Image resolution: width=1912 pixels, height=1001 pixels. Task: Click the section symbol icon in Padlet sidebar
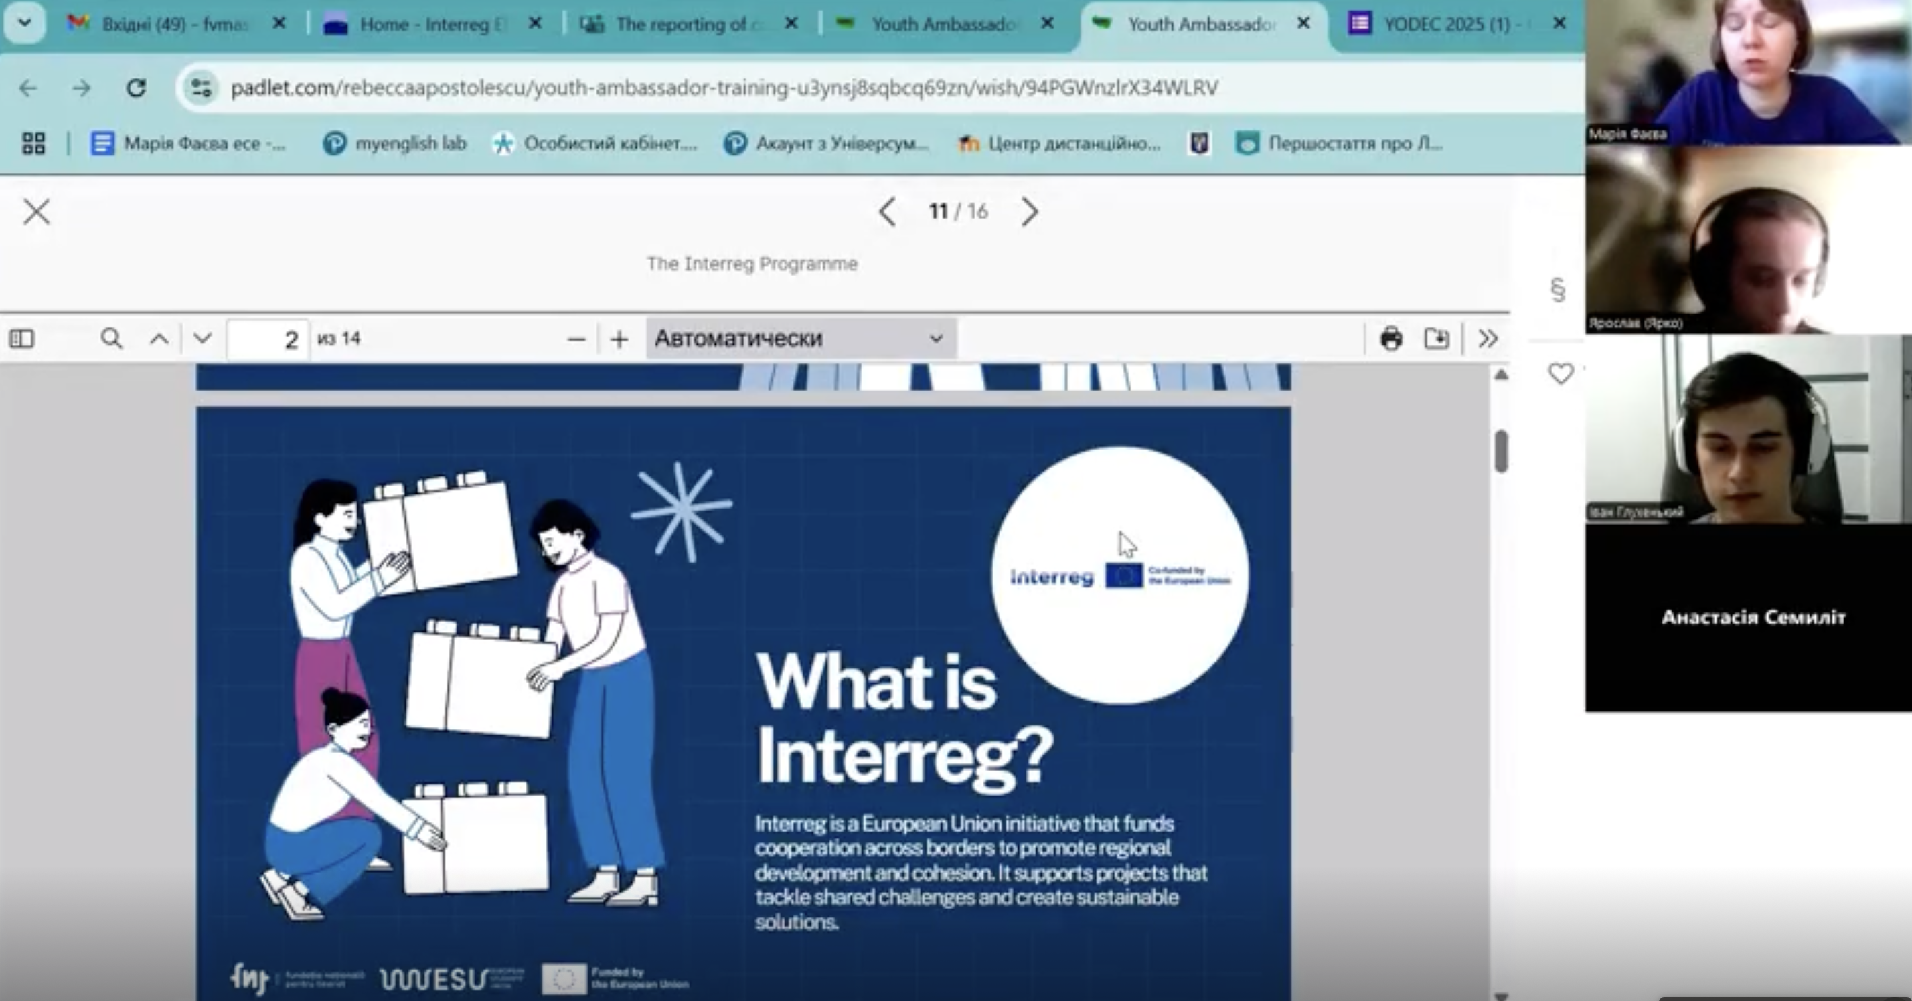point(1558,289)
